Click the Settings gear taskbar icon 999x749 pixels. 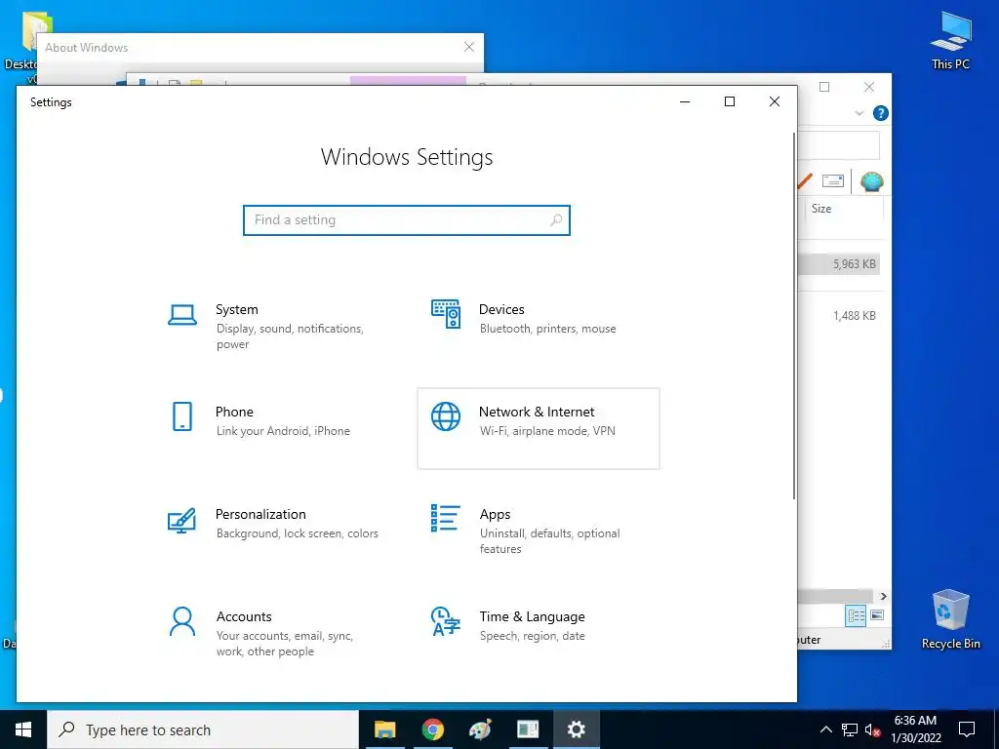coord(576,729)
